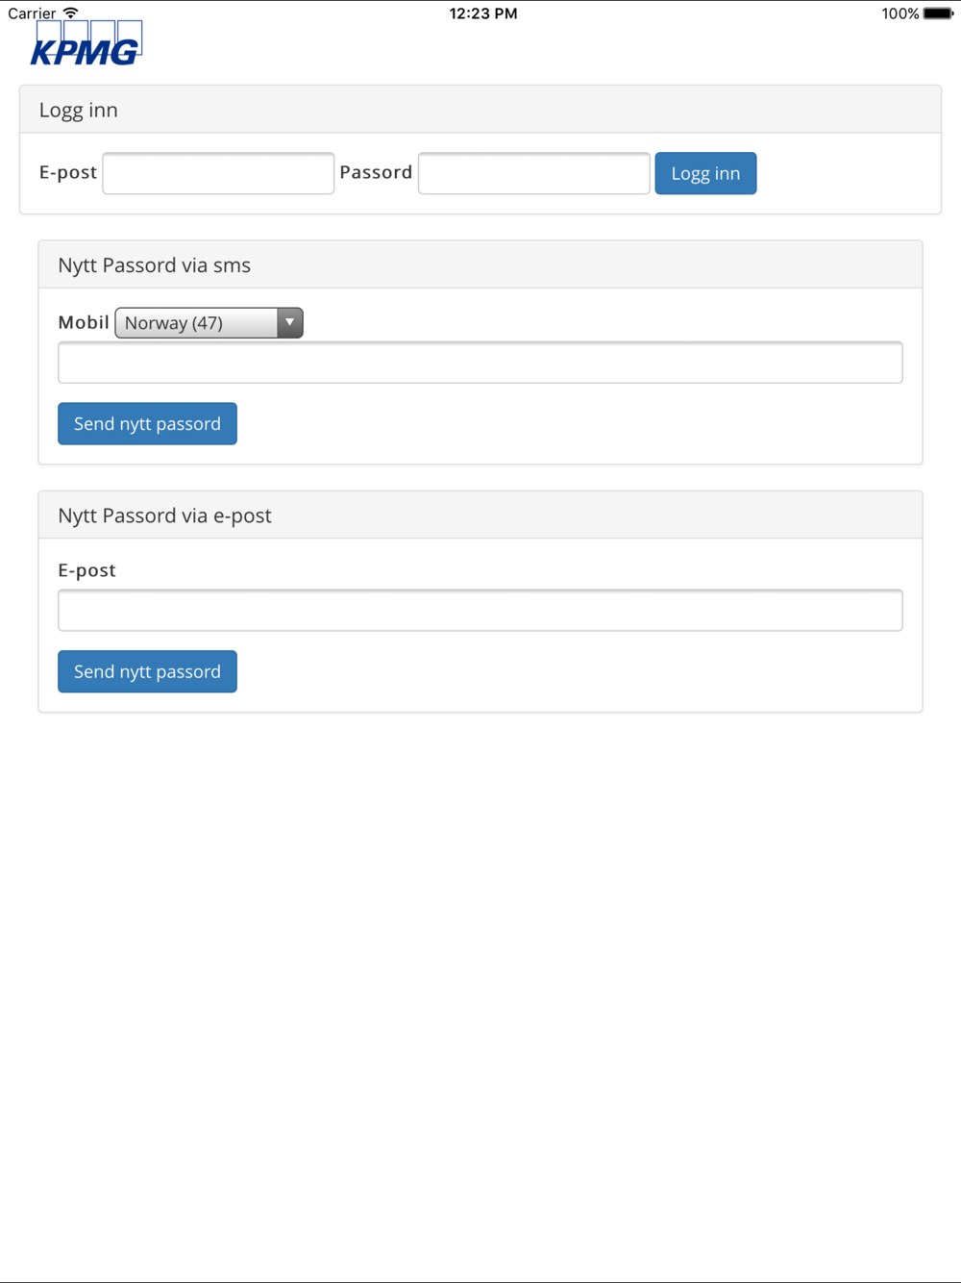Click the Mobil label
The image size is (961, 1283).
[x=84, y=322]
